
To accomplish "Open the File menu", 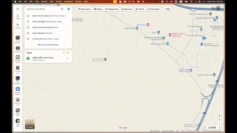I will coord(25,1).
